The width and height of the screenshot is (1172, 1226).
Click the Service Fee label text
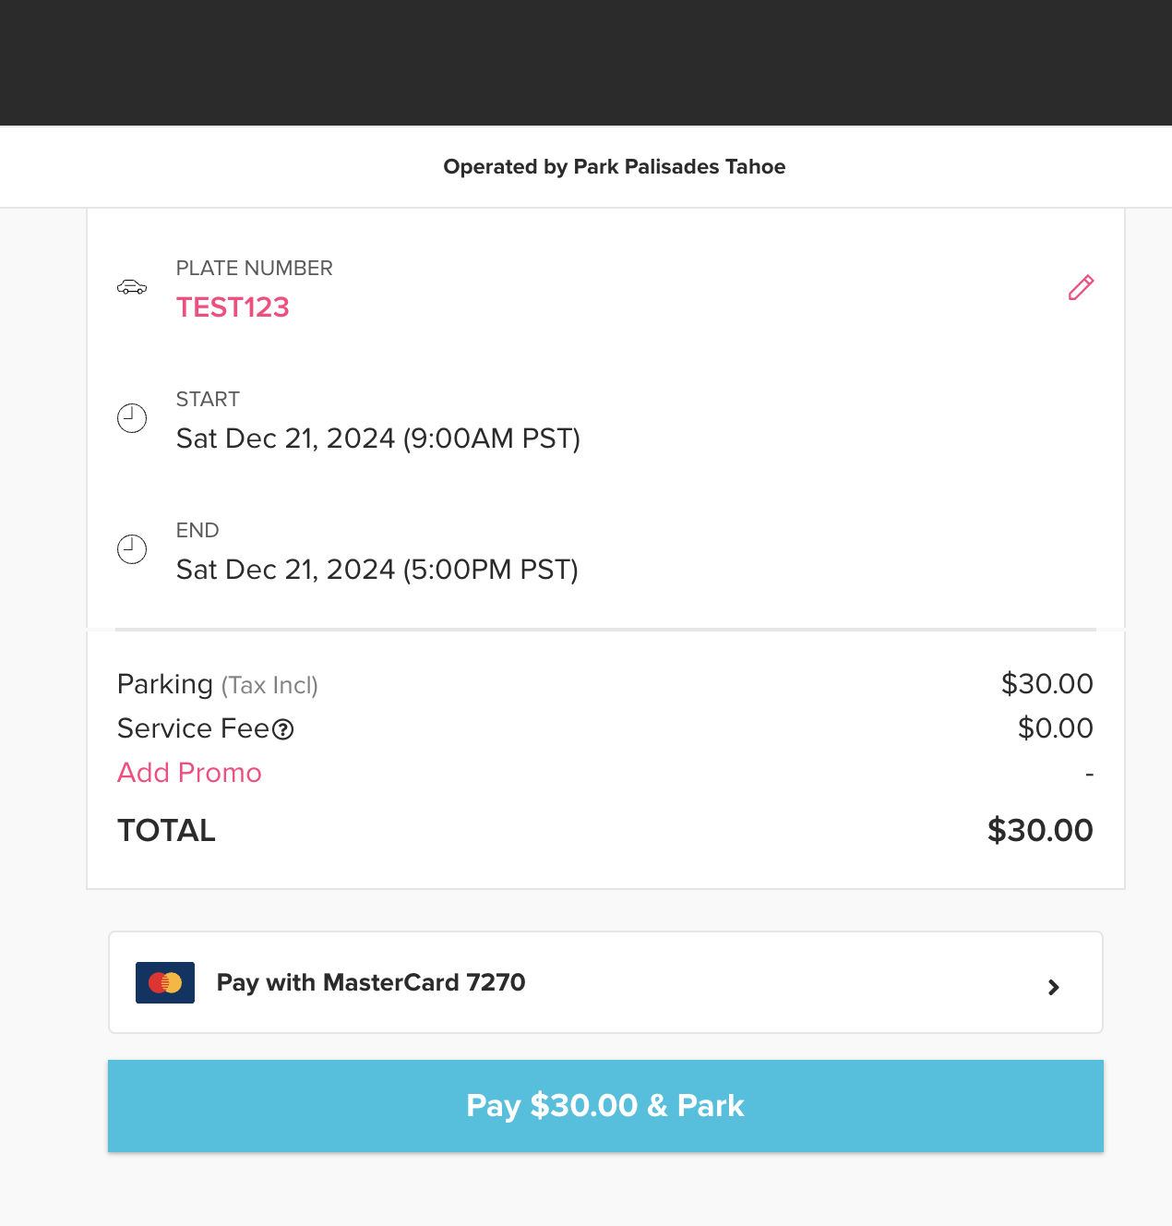[x=193, y=728]
